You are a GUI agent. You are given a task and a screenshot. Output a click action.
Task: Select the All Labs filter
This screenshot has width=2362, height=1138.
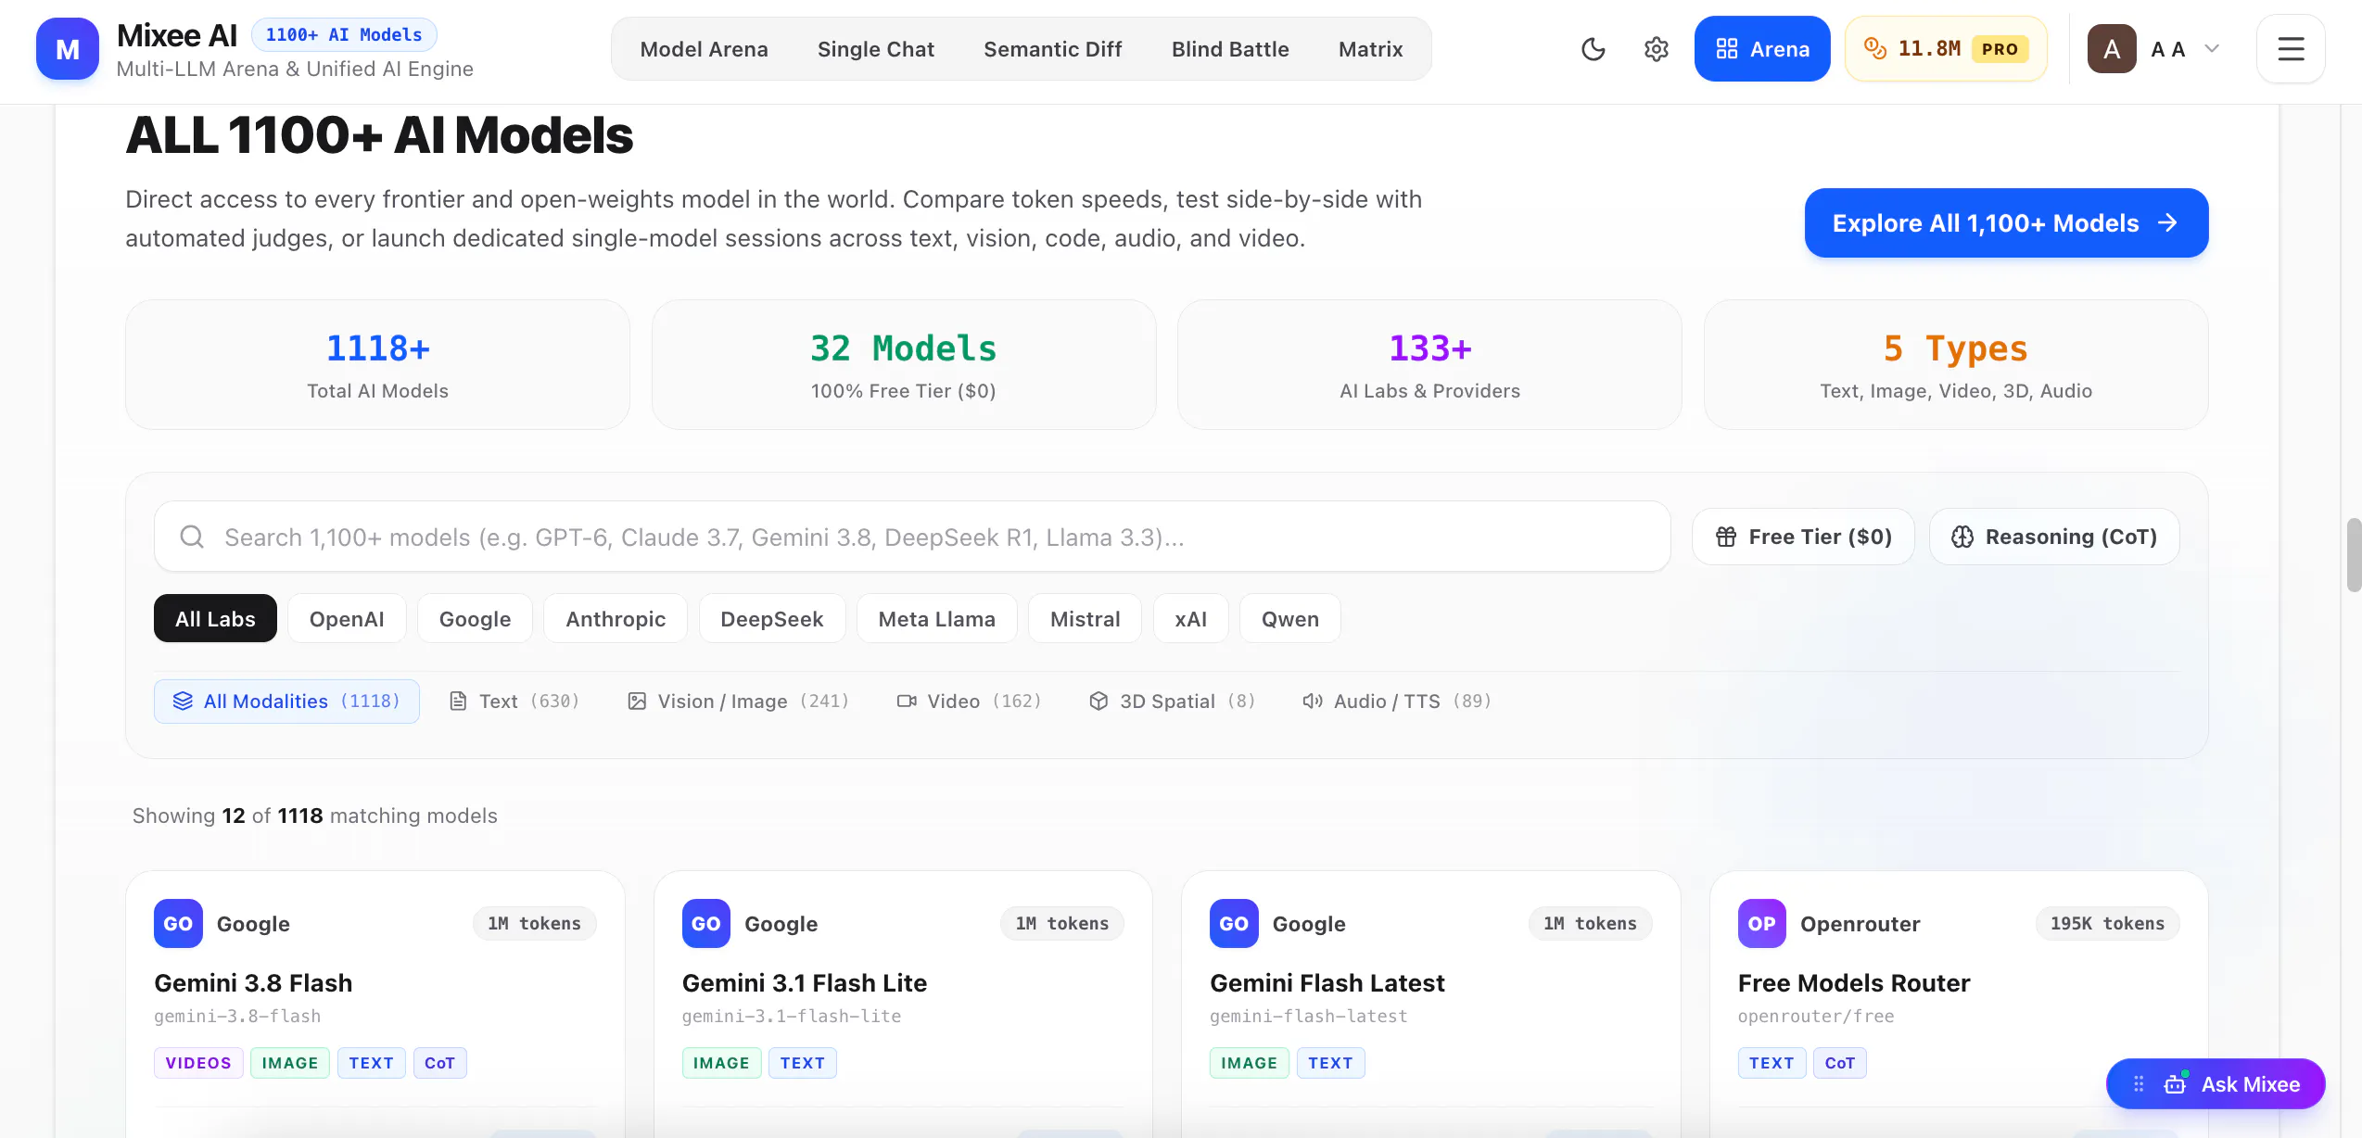tap(215, 619)
